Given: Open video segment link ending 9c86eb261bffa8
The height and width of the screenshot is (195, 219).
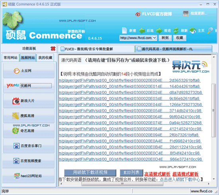Looking at the screenshot, I should [130, 99].
